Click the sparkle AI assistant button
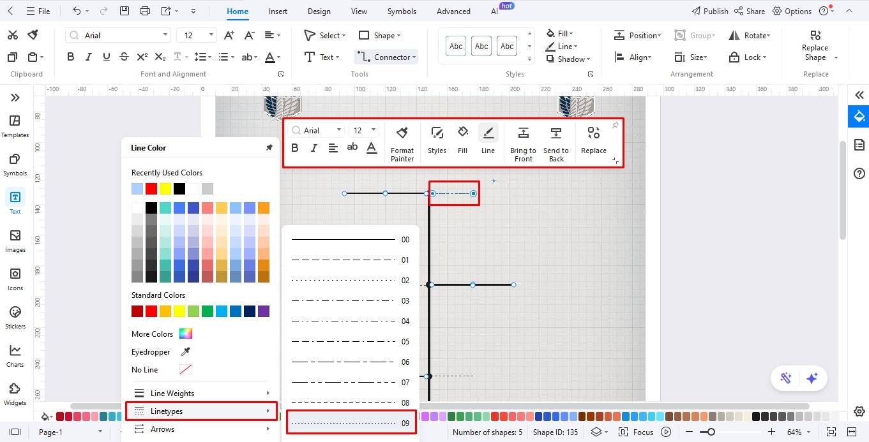This screenshot has height=442, width=869. pyautogui.click(x=812, y=378)
